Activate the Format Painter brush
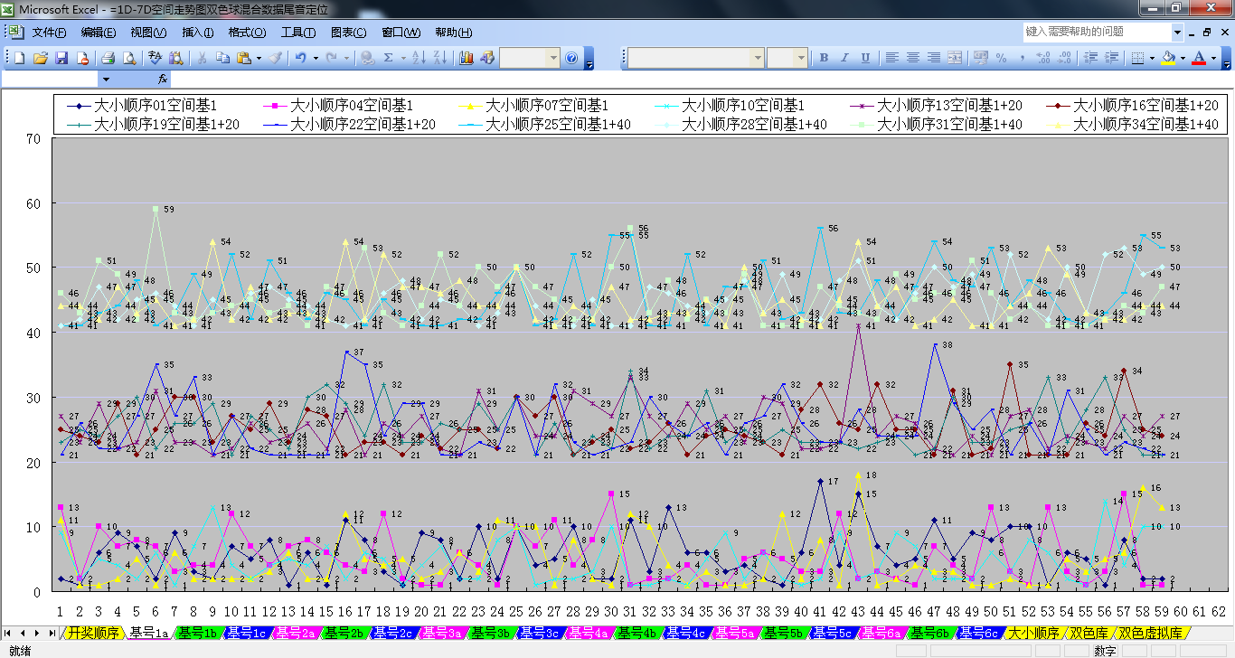 coord(276,58)
